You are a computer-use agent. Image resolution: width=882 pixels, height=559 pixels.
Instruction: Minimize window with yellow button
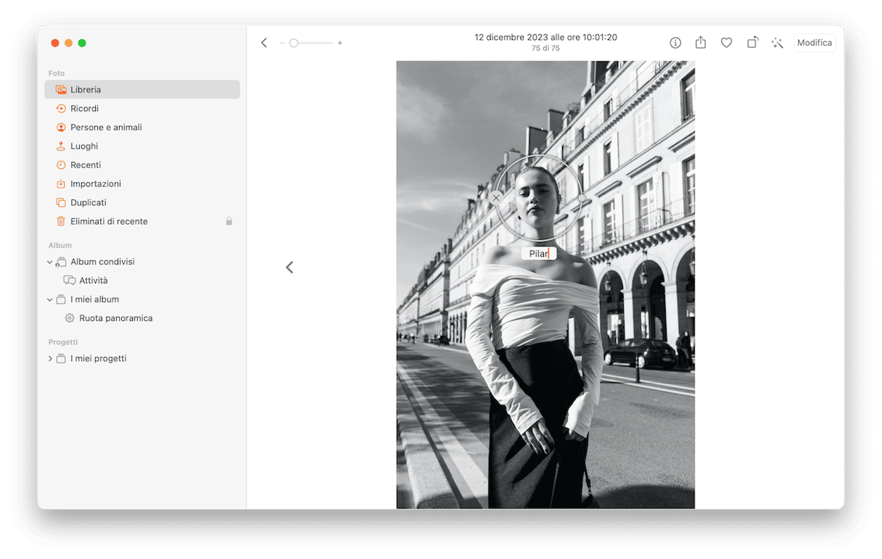pos(69,44)
